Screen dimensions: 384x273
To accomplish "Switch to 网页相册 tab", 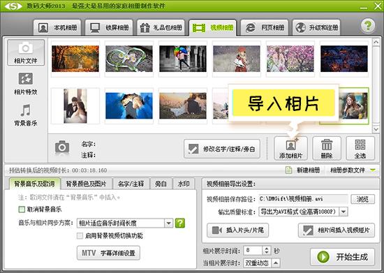I will (x=265, y=28).
